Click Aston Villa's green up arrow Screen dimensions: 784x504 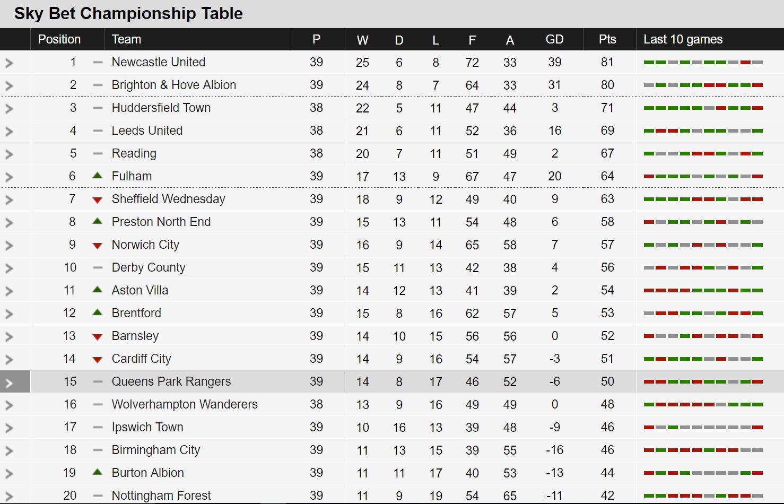[97, 290]
